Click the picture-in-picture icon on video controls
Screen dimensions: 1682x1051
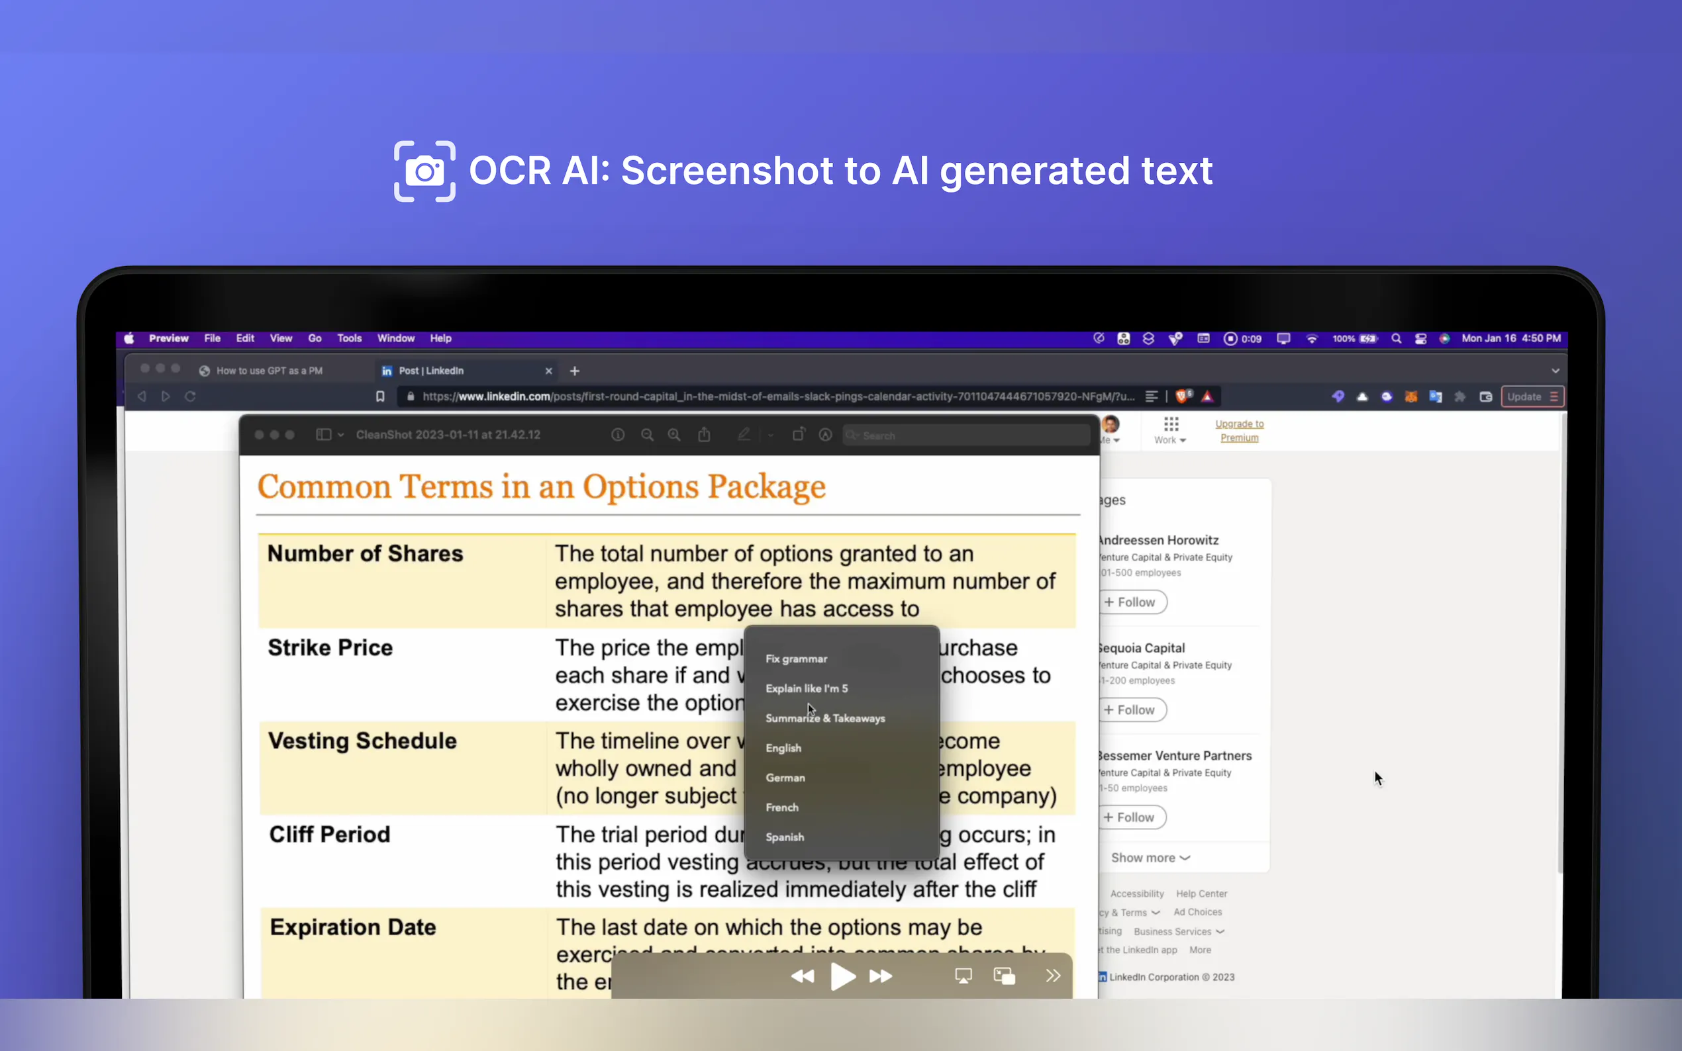click(1004, 976)
